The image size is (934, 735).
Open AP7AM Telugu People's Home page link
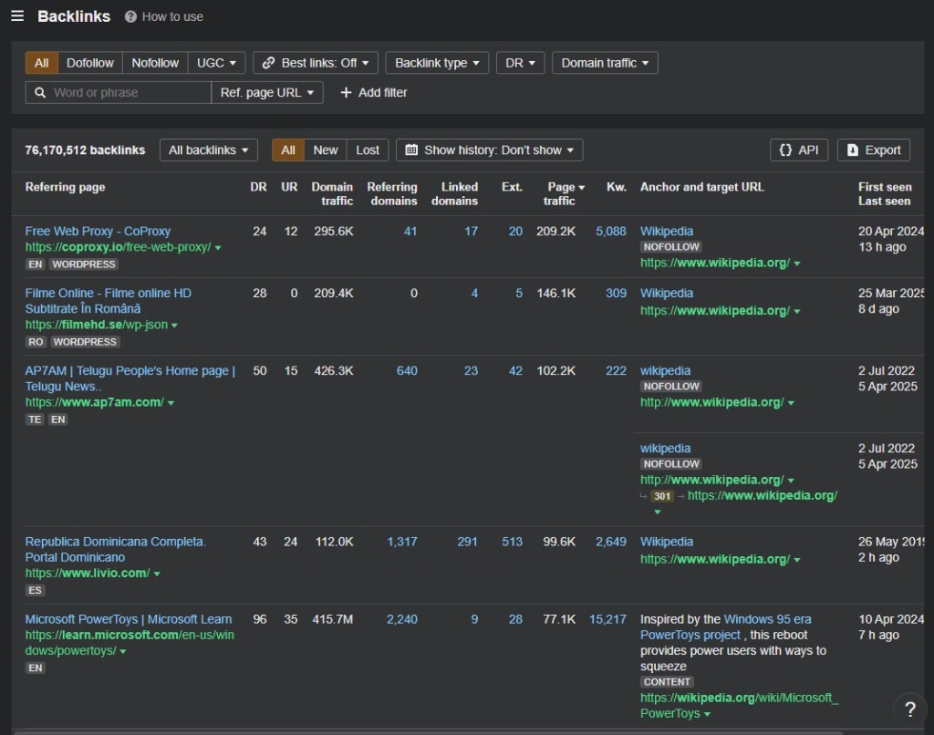point(130,378)
